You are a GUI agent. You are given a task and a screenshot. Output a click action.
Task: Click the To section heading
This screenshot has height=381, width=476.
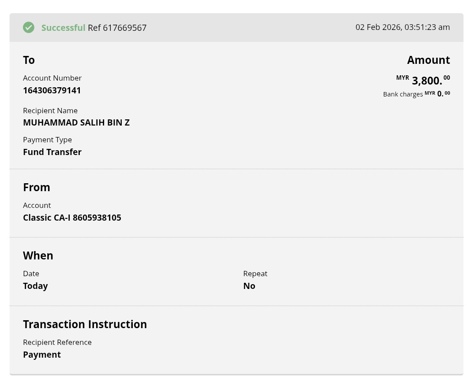pyautogui.click(x=29, y=60)
